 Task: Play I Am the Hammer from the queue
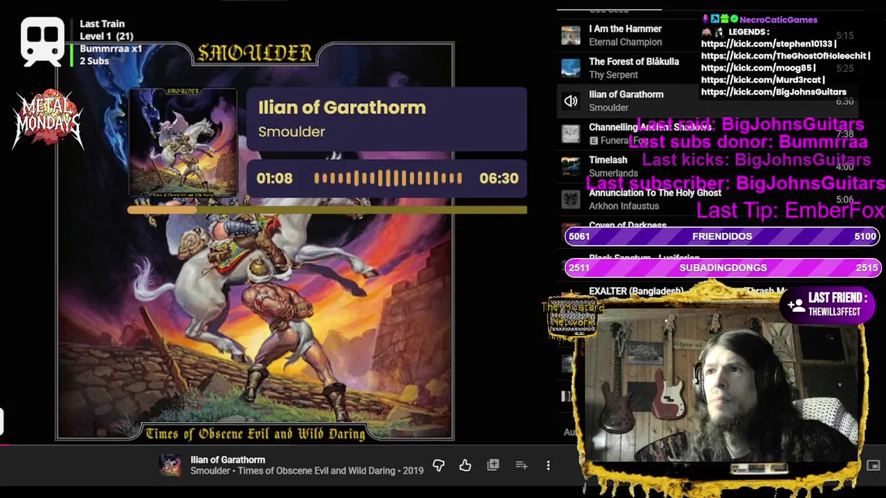coord(625,29)
